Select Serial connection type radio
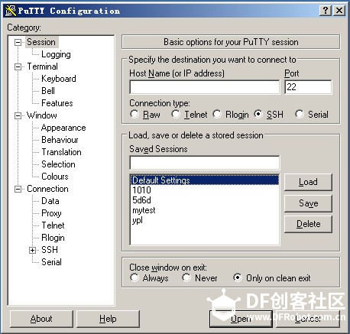This screenshot has width=350, height=334. pyautogui.click(x=300, y=114)
